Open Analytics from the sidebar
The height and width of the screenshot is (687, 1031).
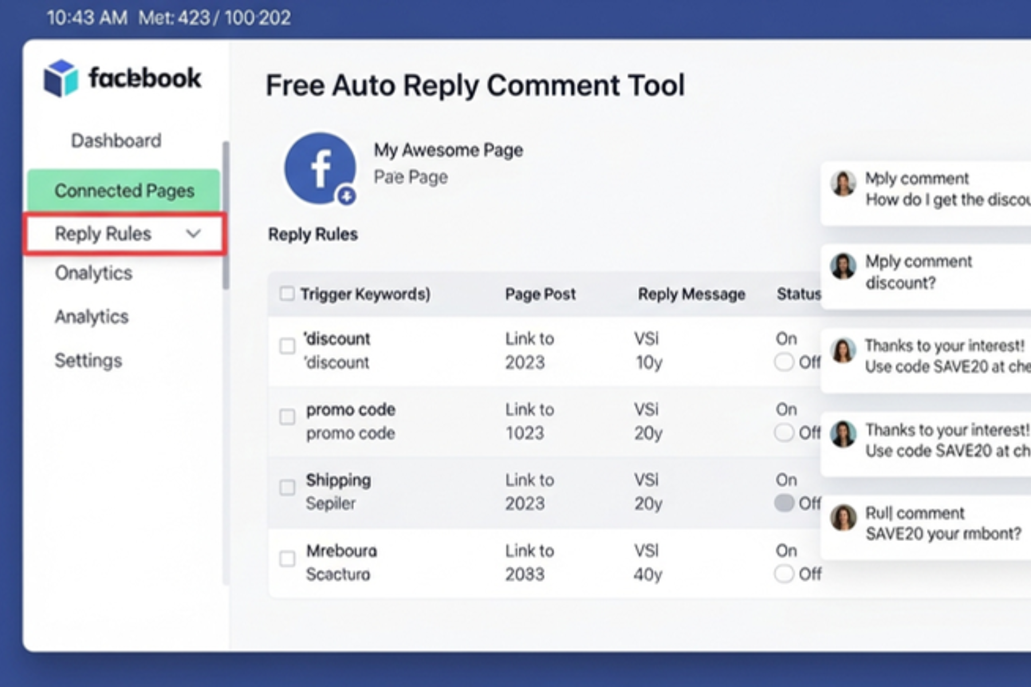pyautogui.click(x=92, y=317)
